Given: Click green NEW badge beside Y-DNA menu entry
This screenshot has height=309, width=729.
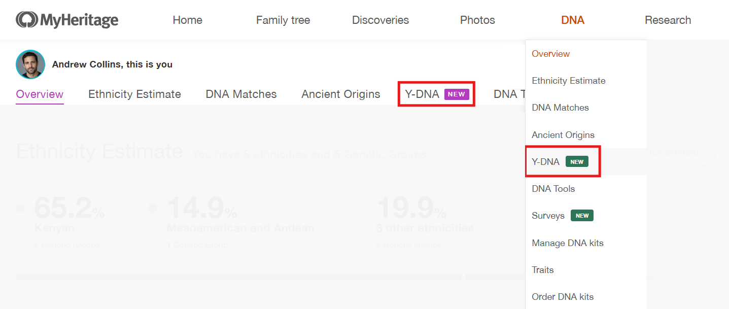Looking at the screenshot, I should coord(577,162).
